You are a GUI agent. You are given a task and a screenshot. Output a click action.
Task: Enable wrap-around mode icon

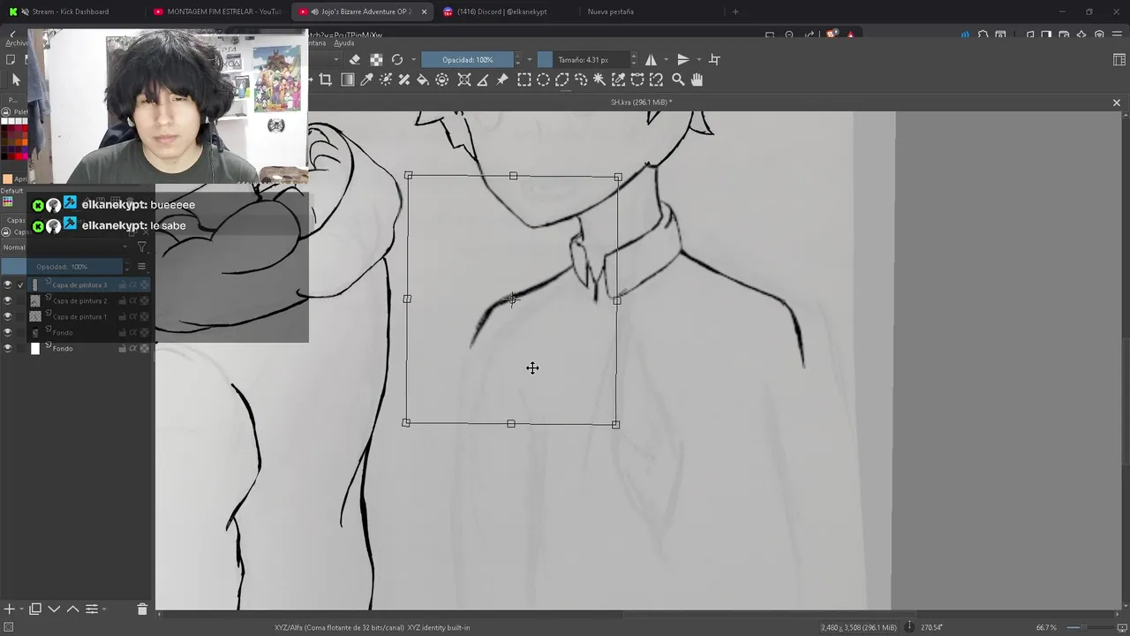[714, 59]
